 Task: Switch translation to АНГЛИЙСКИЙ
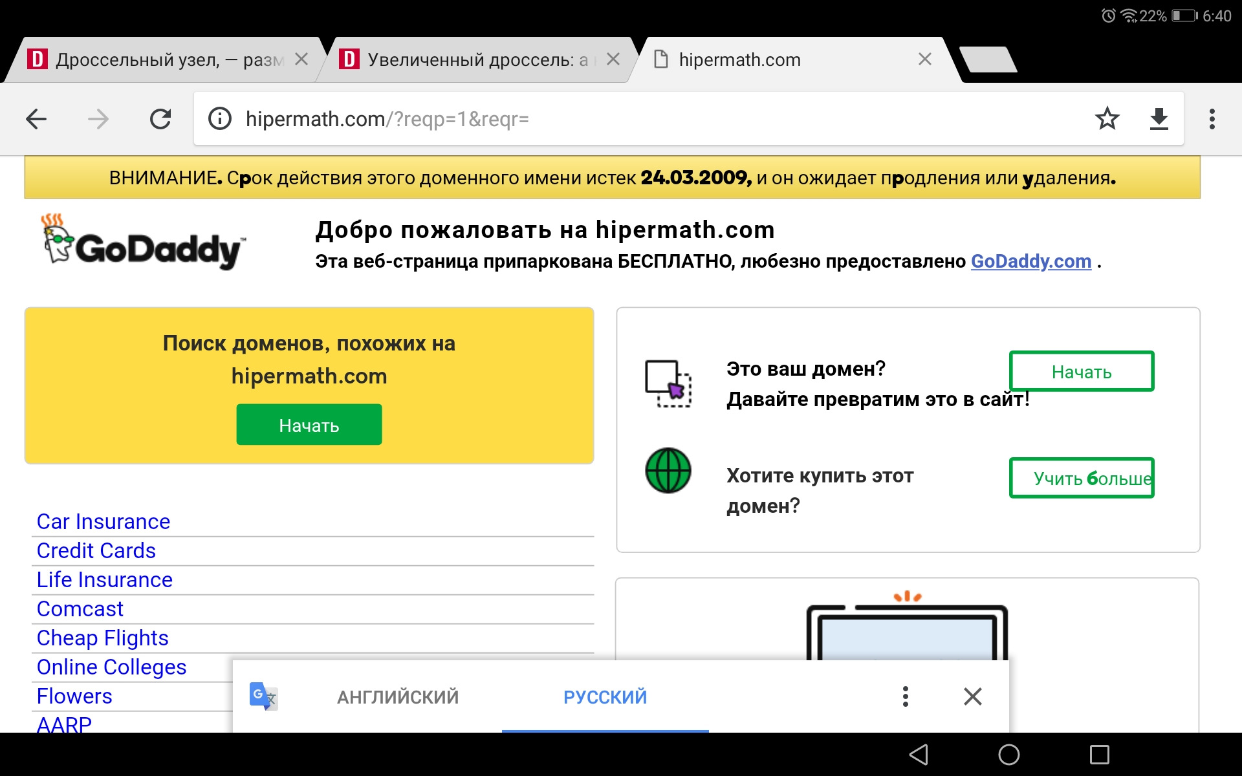click(398, 696)
